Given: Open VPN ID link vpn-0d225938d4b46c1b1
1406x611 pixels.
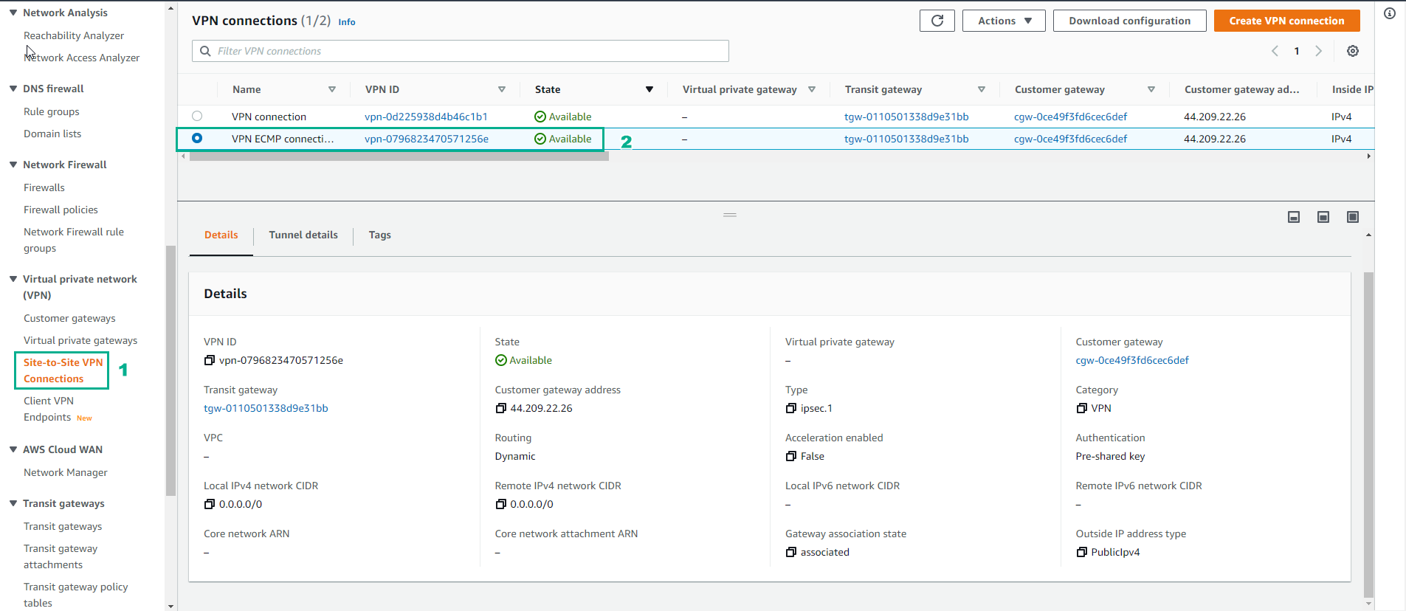Looking at the screenshot, I should coord(426,117).
